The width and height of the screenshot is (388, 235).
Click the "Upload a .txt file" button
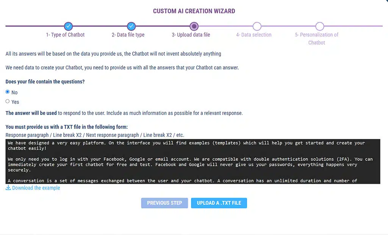[219, 203]
